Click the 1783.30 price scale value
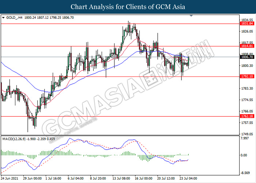The height and width of the screenshot is (183, 256). (x=247, y=89)
